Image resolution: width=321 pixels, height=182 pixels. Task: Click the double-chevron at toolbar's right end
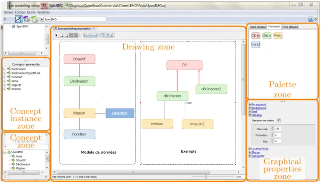tap(316, 19)
